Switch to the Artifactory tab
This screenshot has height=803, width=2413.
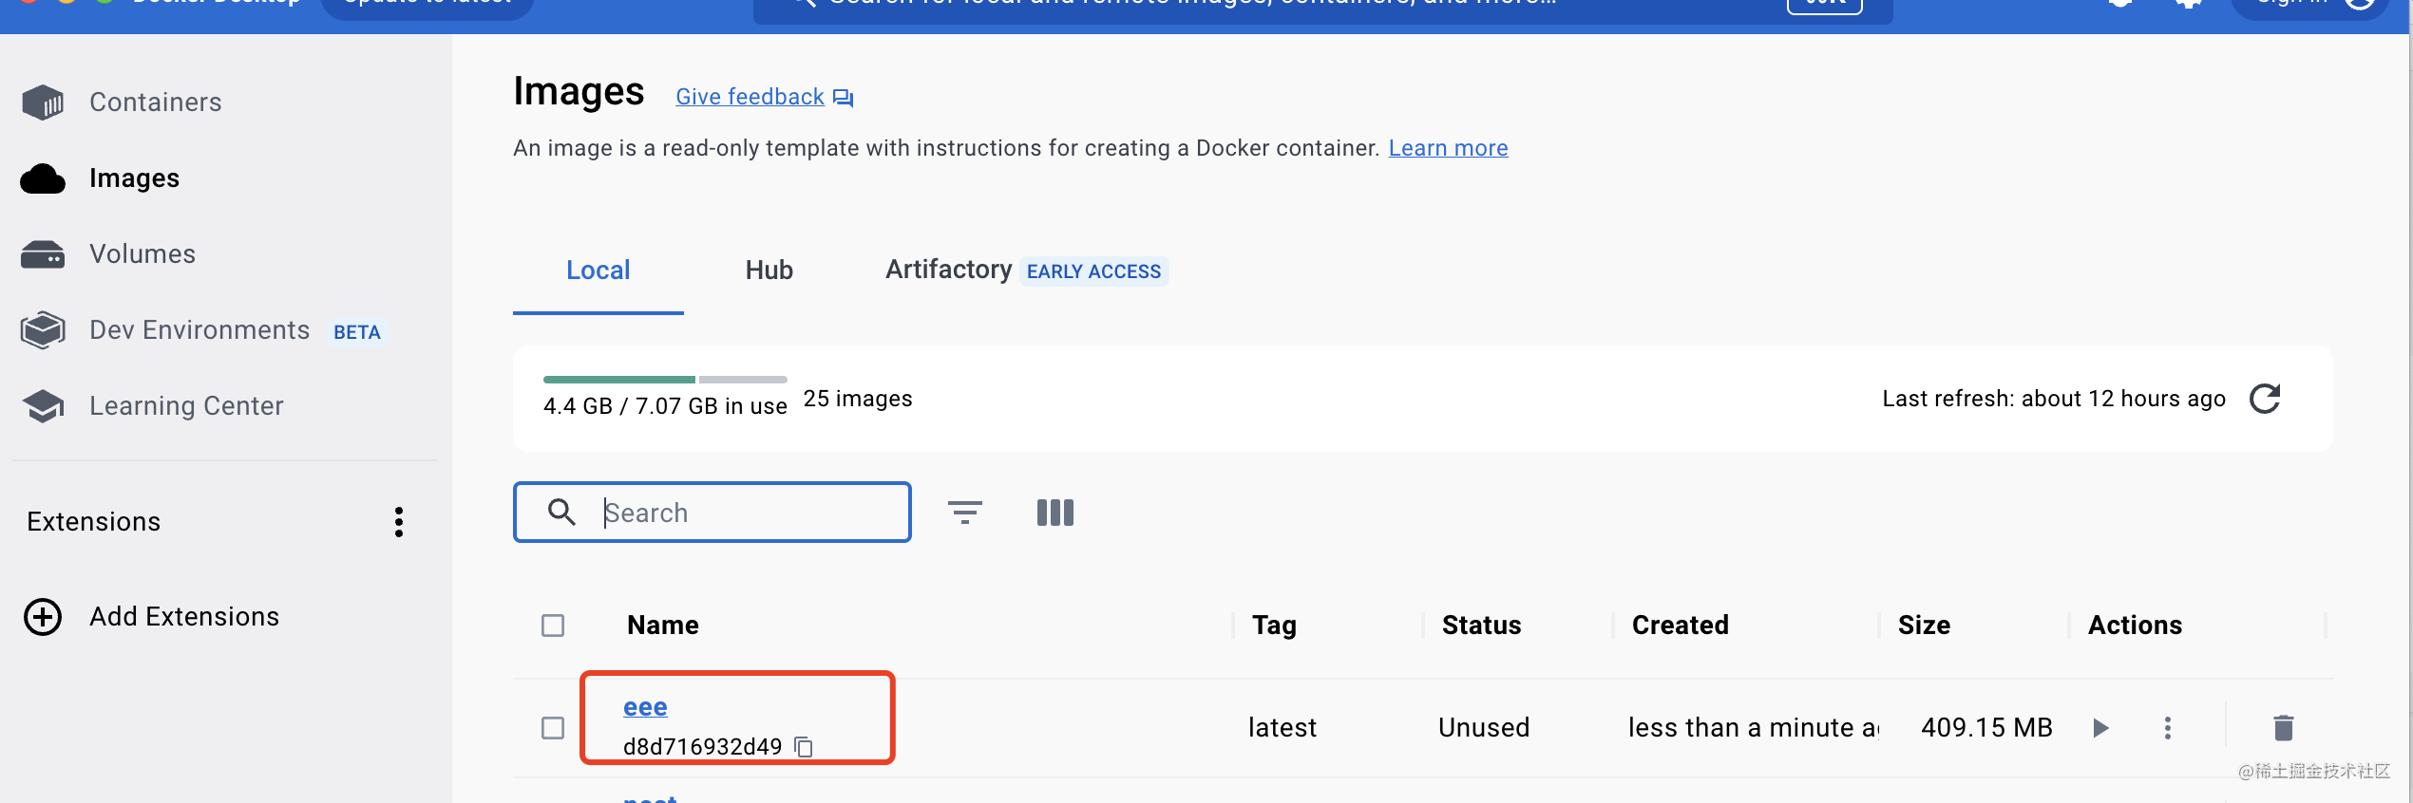(x=948, y=271)
